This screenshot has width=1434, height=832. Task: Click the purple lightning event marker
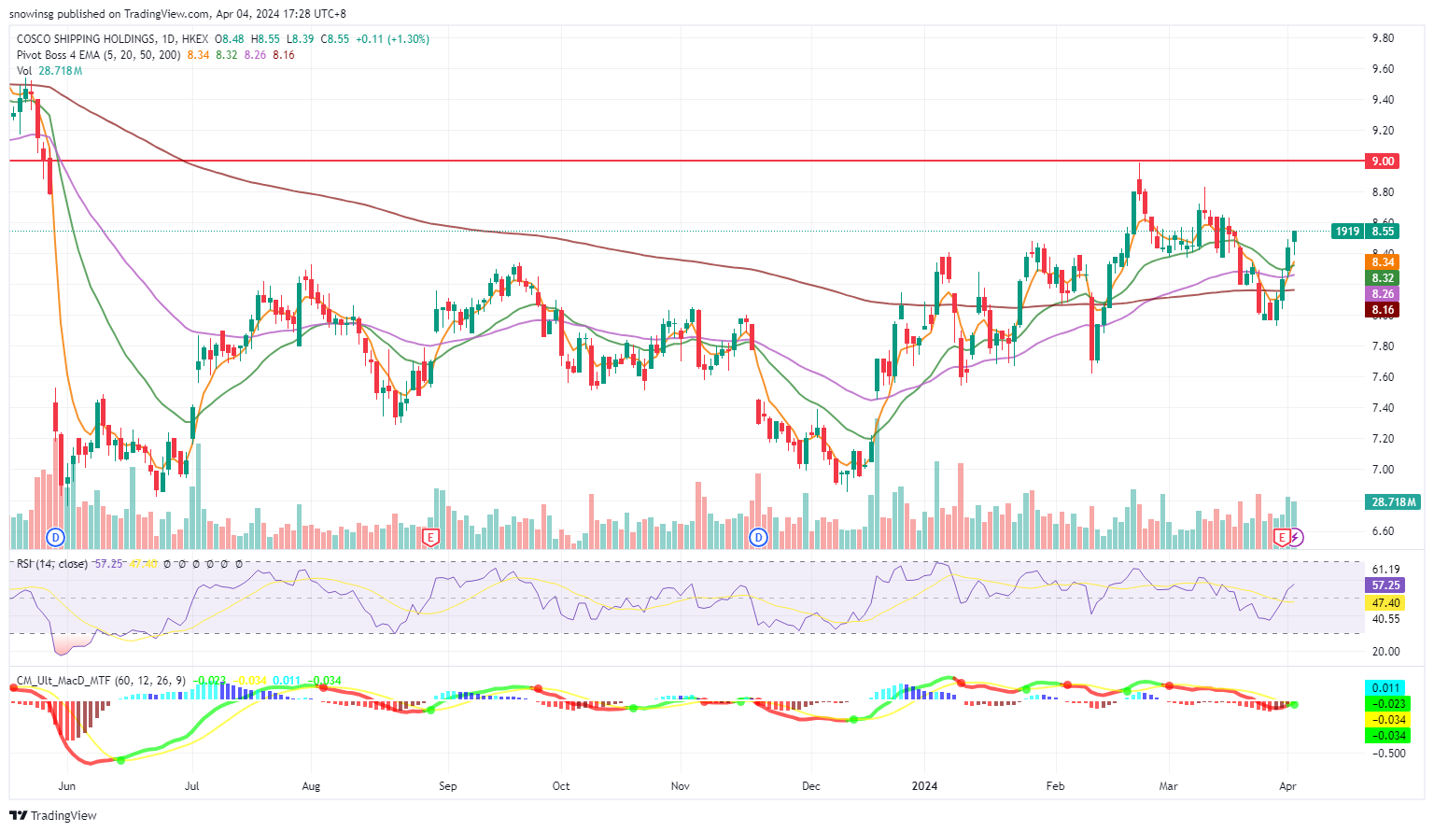[1296, 537]
